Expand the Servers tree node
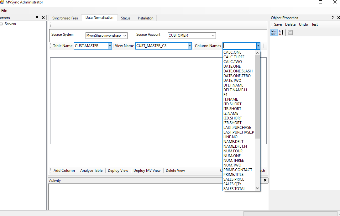The height and width of the screenshot is (216, 340). coord(1,24)
